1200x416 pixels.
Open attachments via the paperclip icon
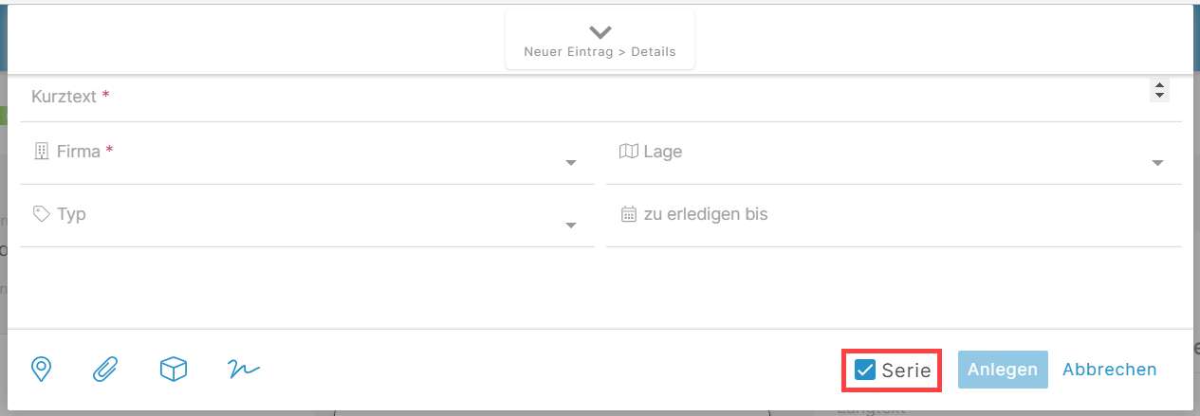point(105,369)
